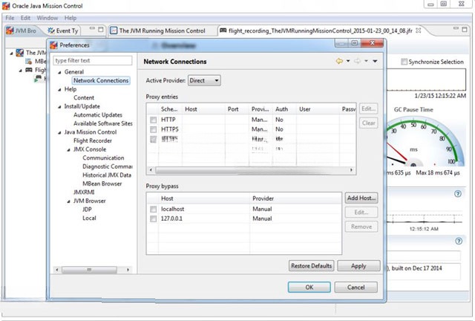
Task: Select Communication under JMX Console
Action: point(103,158)
